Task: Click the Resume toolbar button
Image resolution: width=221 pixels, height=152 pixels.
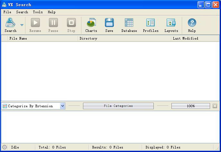Action: tap(35, 25)
